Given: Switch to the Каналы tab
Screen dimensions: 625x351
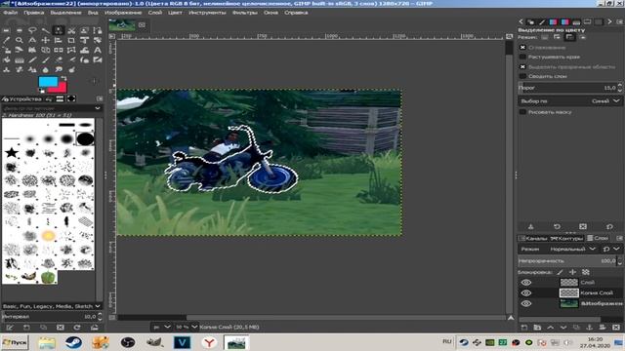Looking at the screenshot, I should click(533, 238).
